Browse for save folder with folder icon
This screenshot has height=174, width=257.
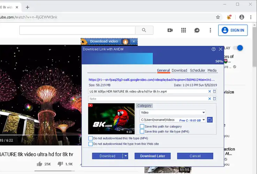[x=210, y=120]
